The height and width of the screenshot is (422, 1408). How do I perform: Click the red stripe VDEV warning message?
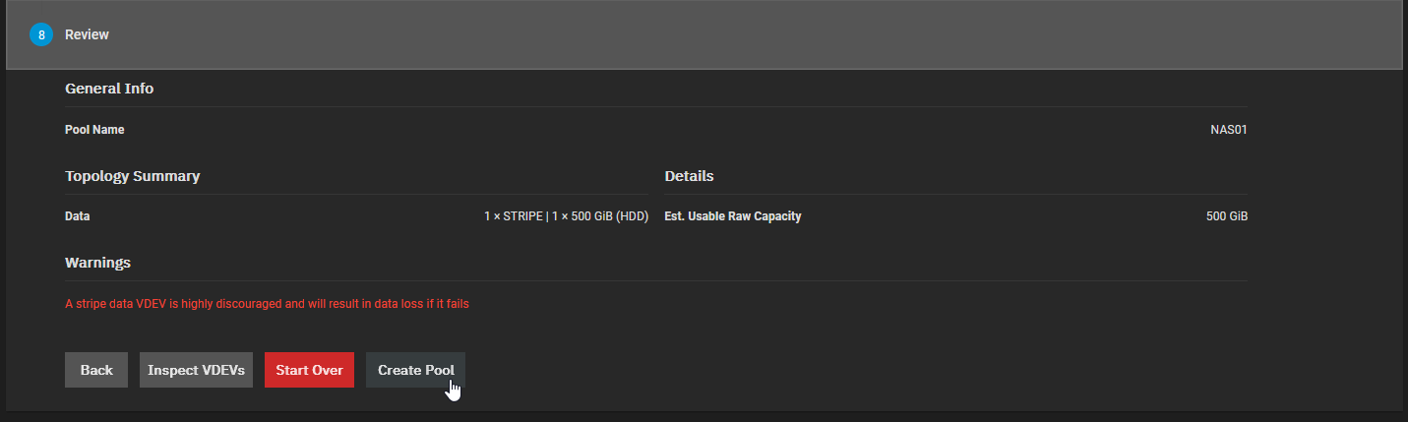coord(267,304)
